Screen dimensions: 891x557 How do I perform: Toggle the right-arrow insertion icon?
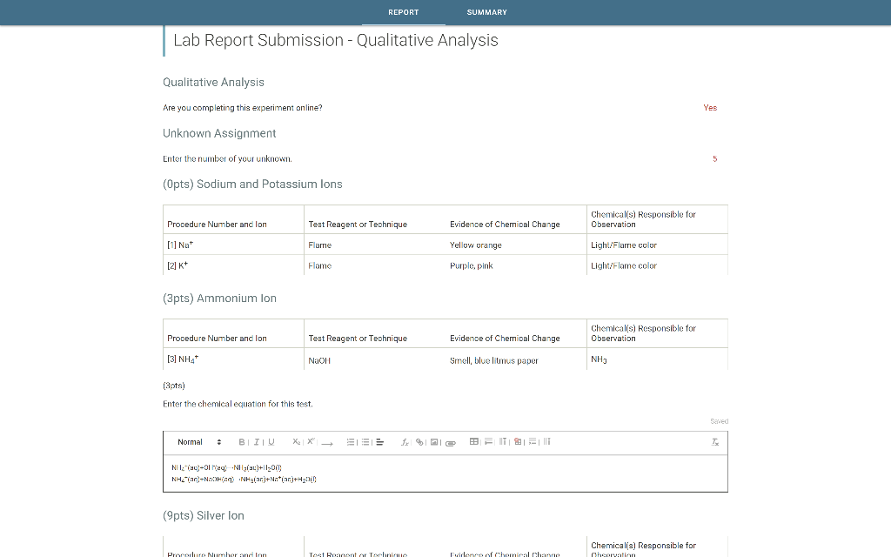[x=325, y=443]
